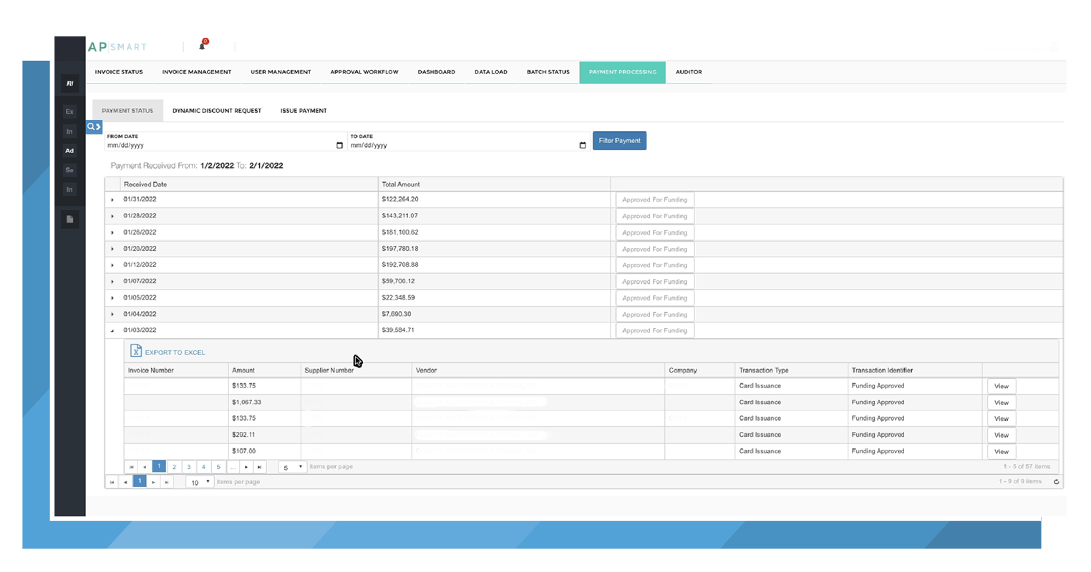Open the From Date calendar picker icon
The width and height of the screenshot is (1091, 572).
point(339,145)
